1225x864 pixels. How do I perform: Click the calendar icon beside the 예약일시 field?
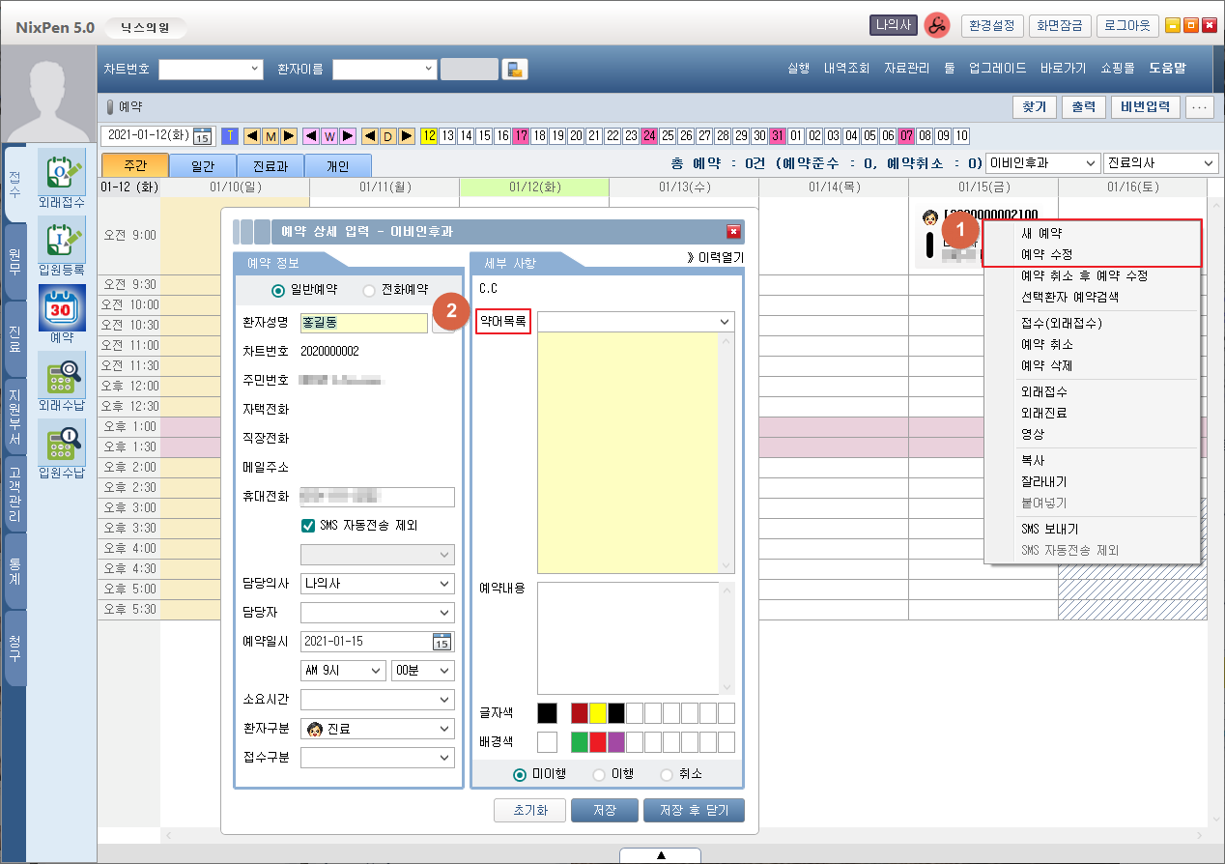tap(442, 642)
